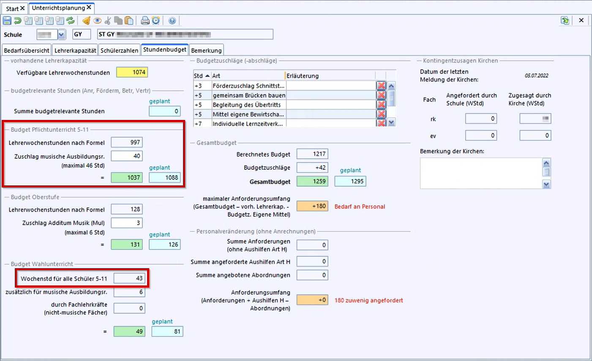Open the Bemerkung tab
Screen dimensions: 592x361
tap(206, 50)
